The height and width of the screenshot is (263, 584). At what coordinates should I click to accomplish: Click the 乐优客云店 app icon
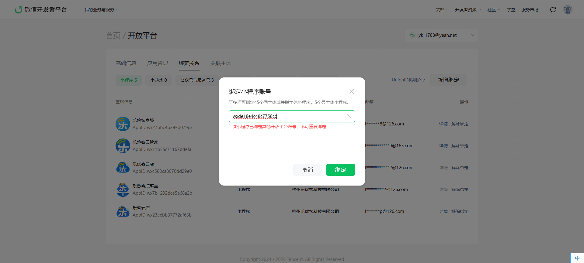(123, 168)
